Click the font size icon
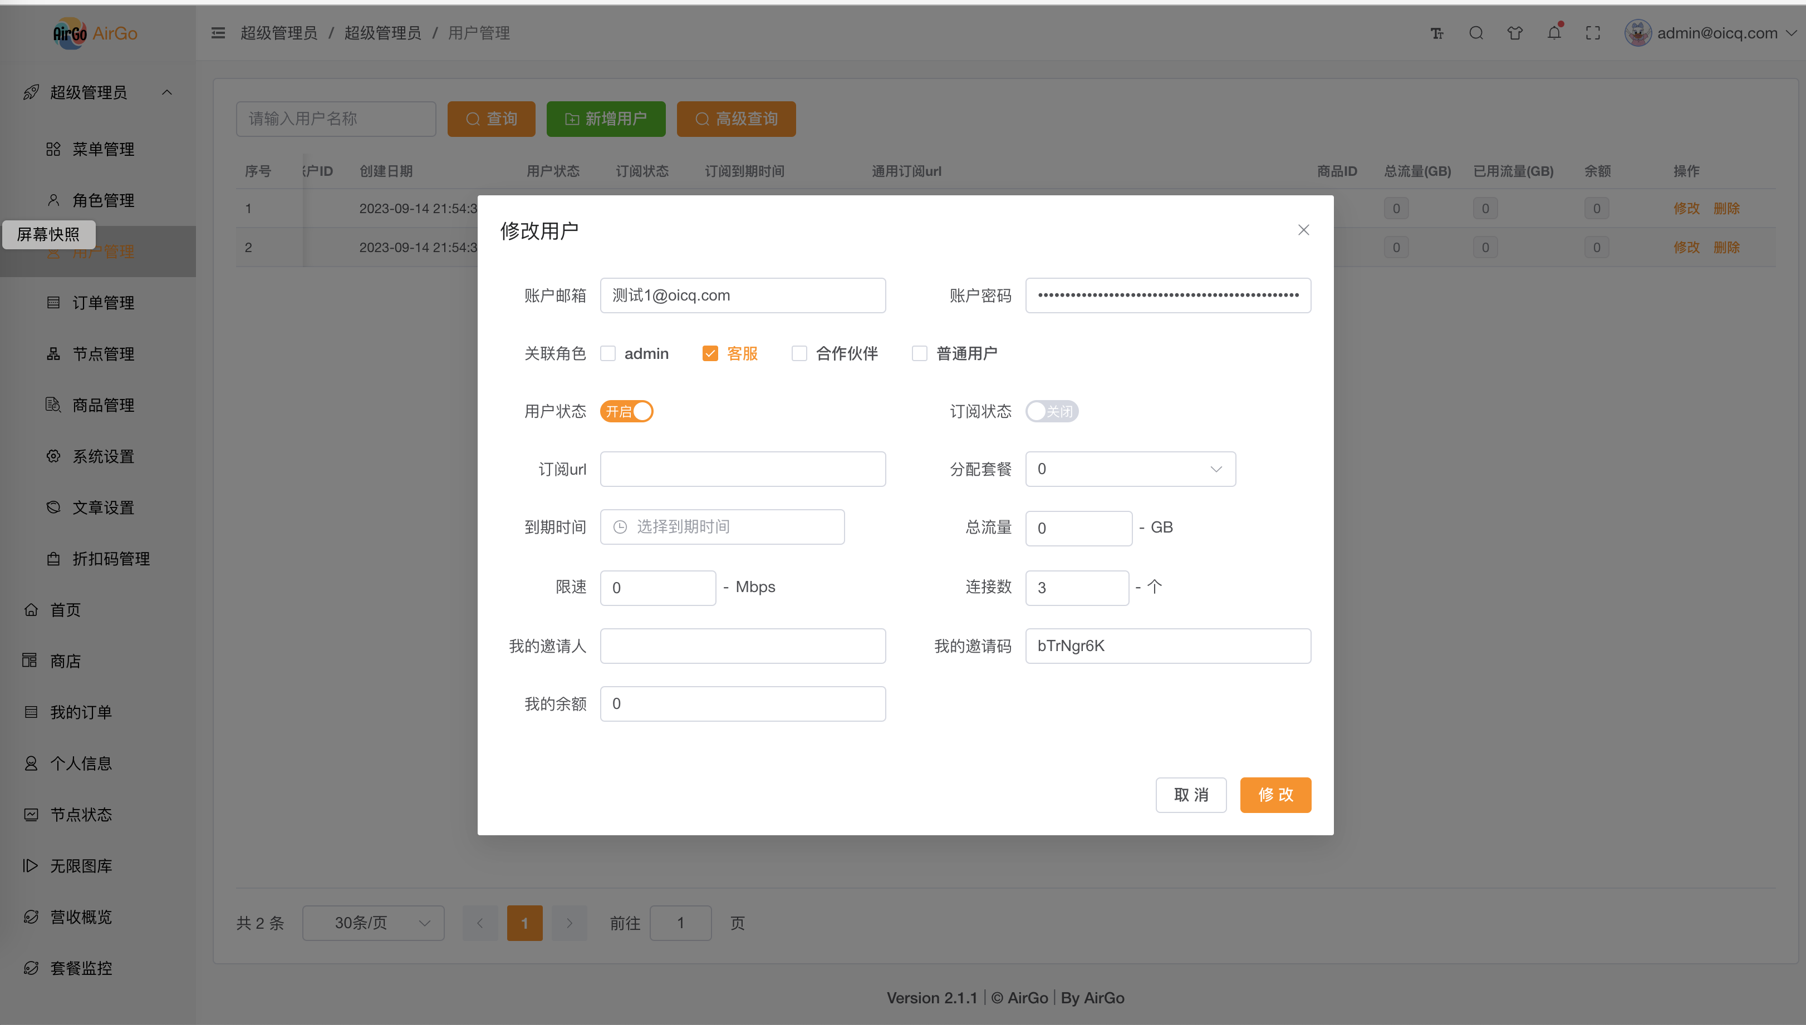Screen dimensions: 1806x1025 click(x=1437, y=33)
